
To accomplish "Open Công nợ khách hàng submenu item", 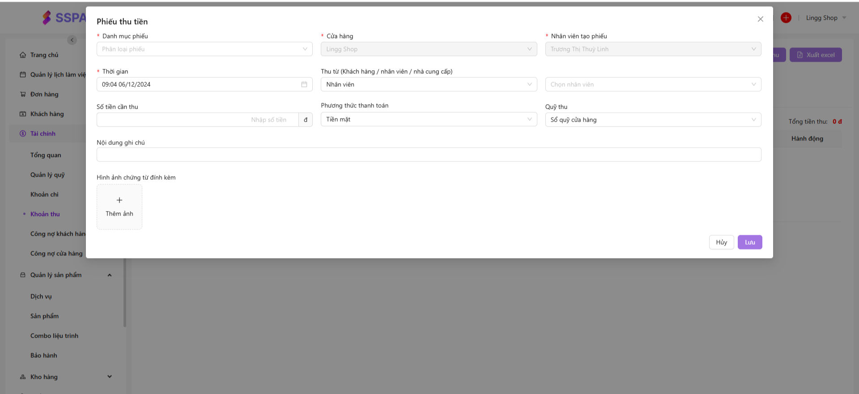I will [x=58, y=234].
